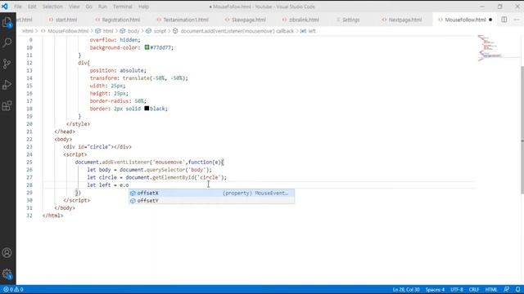
Task: Click the minimap code overview
Action: [x=490, y=48]
